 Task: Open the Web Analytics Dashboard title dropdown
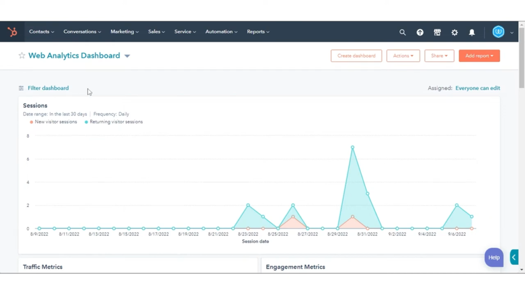coord(127,56)
